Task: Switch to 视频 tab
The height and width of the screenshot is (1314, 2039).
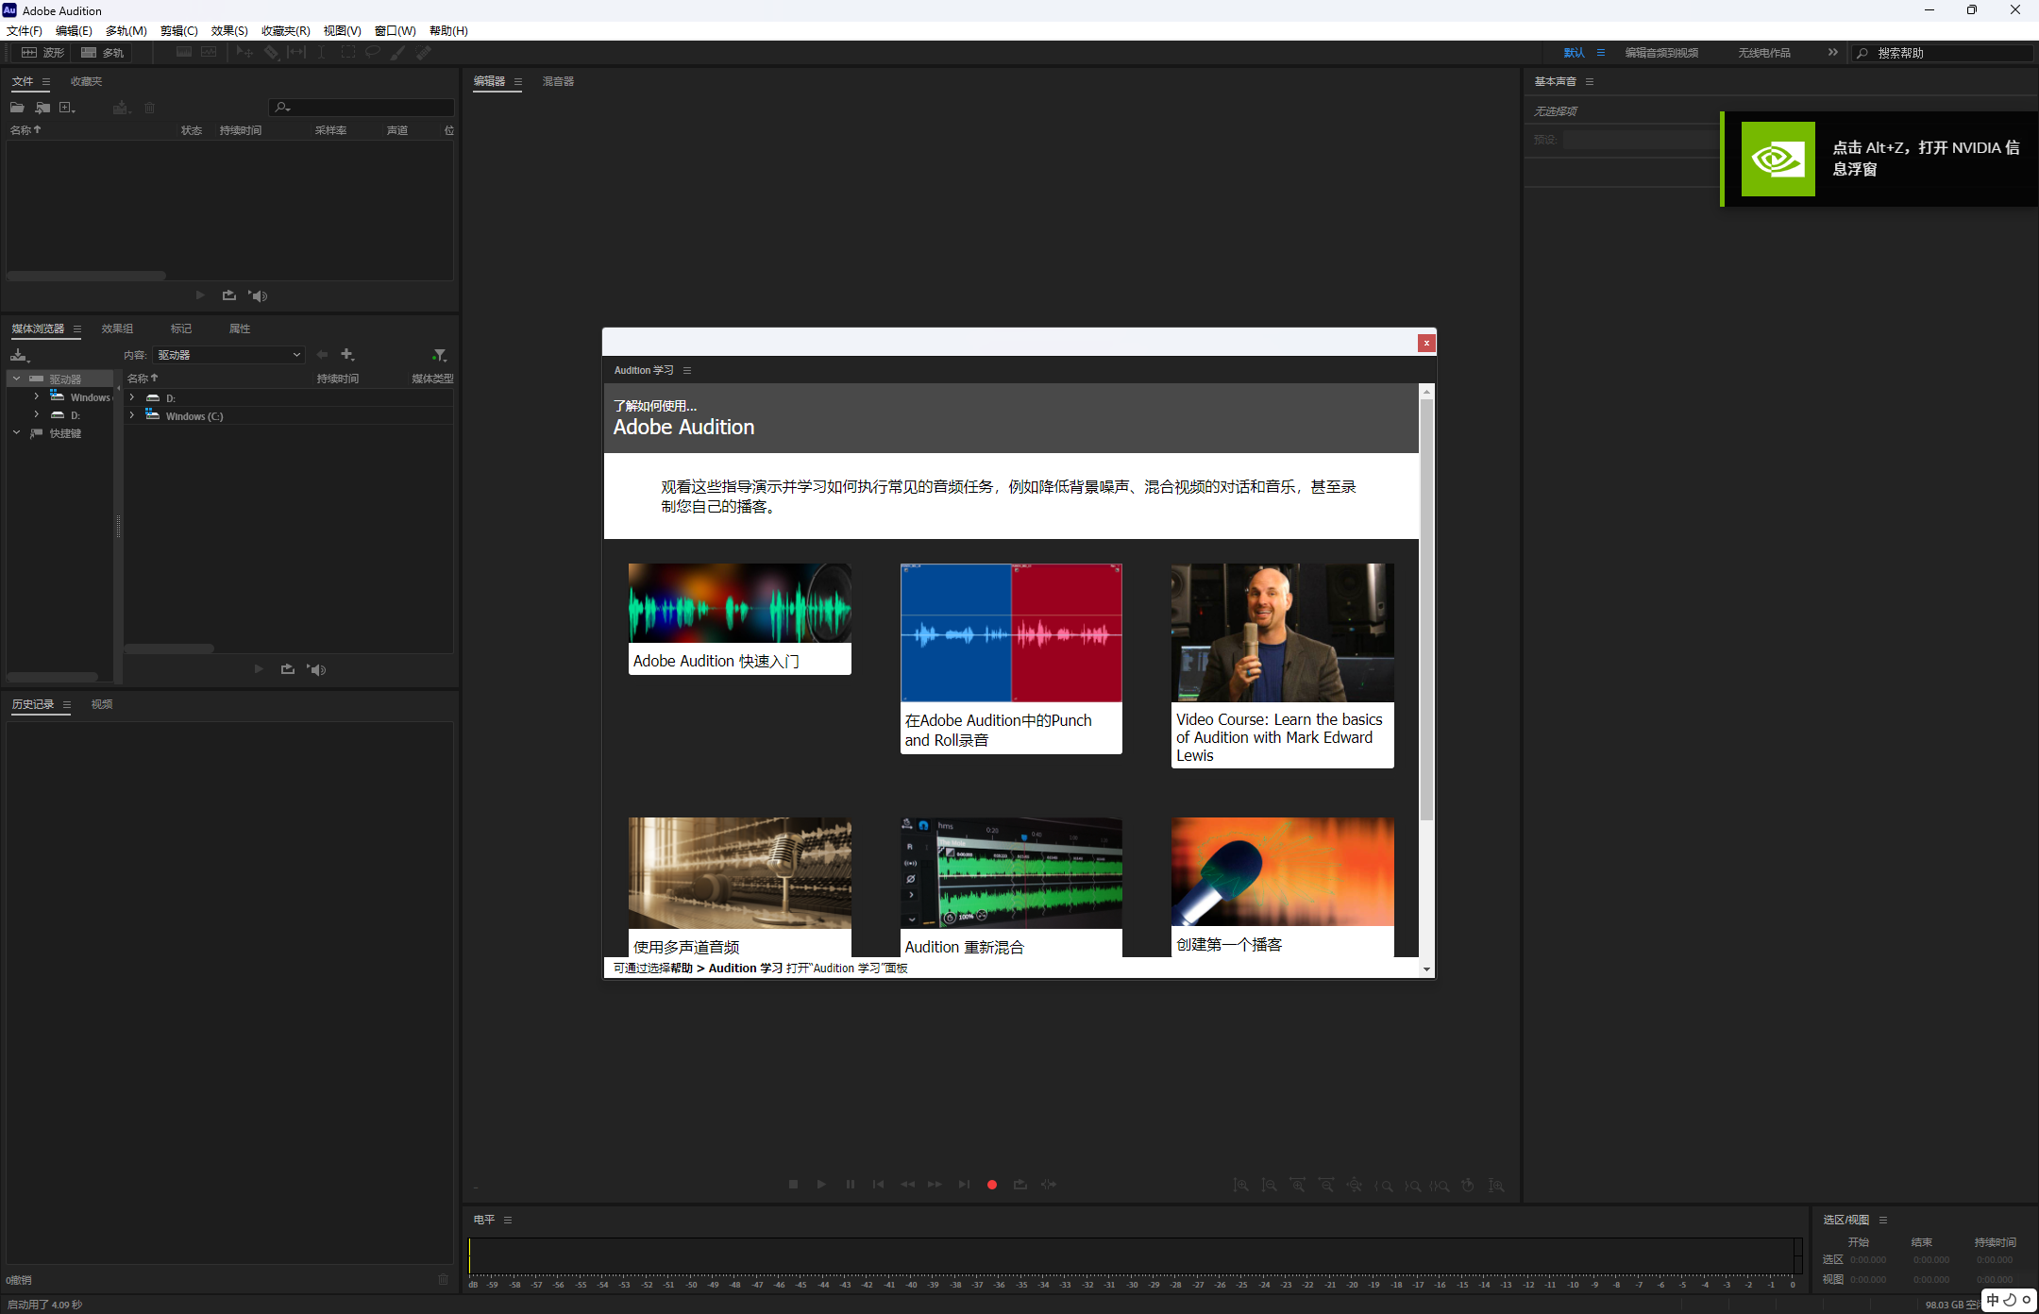Action: [x=102, y=704]
